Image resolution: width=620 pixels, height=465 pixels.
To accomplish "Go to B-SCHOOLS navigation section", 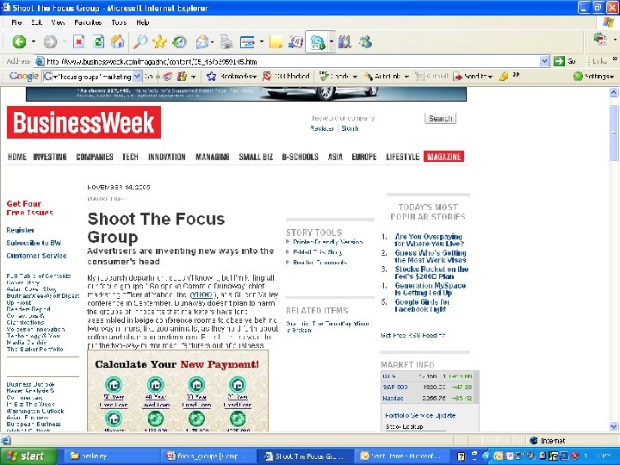I will pyautogui.click(x=301, y=157).
